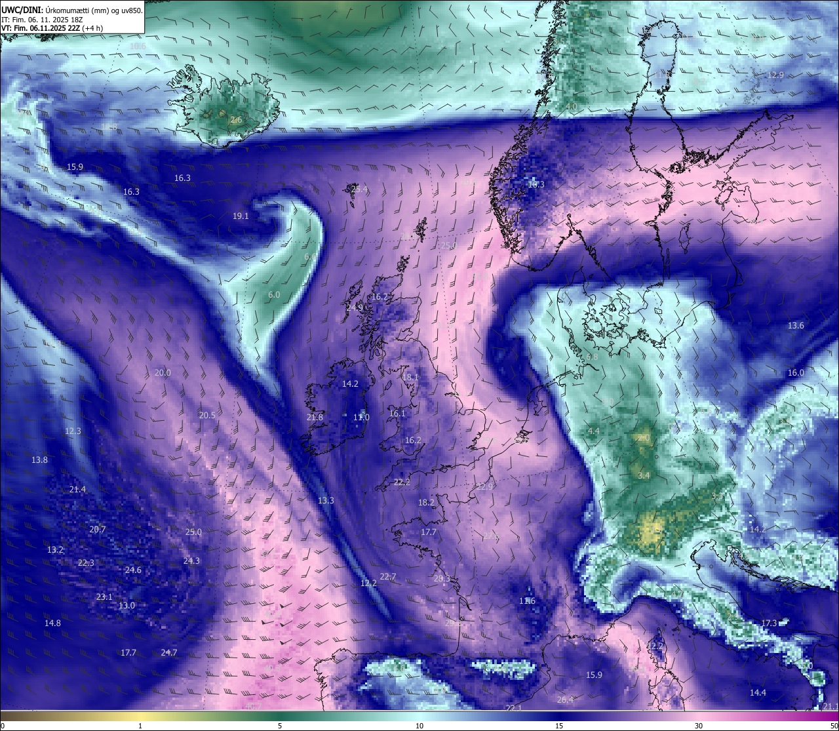Click the colour scale at 15
Screen dimensions: 839x731
[559, 726]
